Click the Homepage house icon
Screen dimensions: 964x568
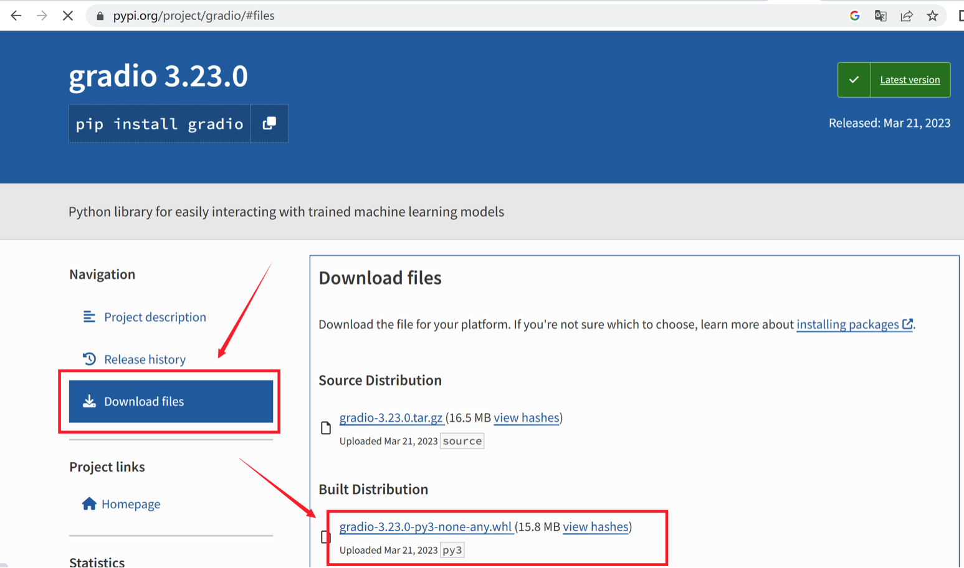tap(89, 503)
